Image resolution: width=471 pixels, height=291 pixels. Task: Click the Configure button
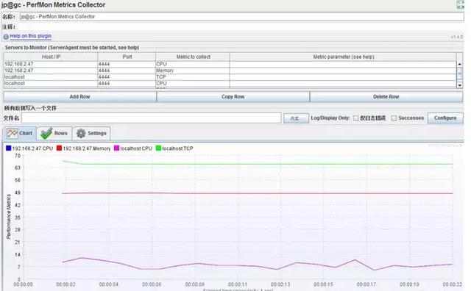[445, 118]
